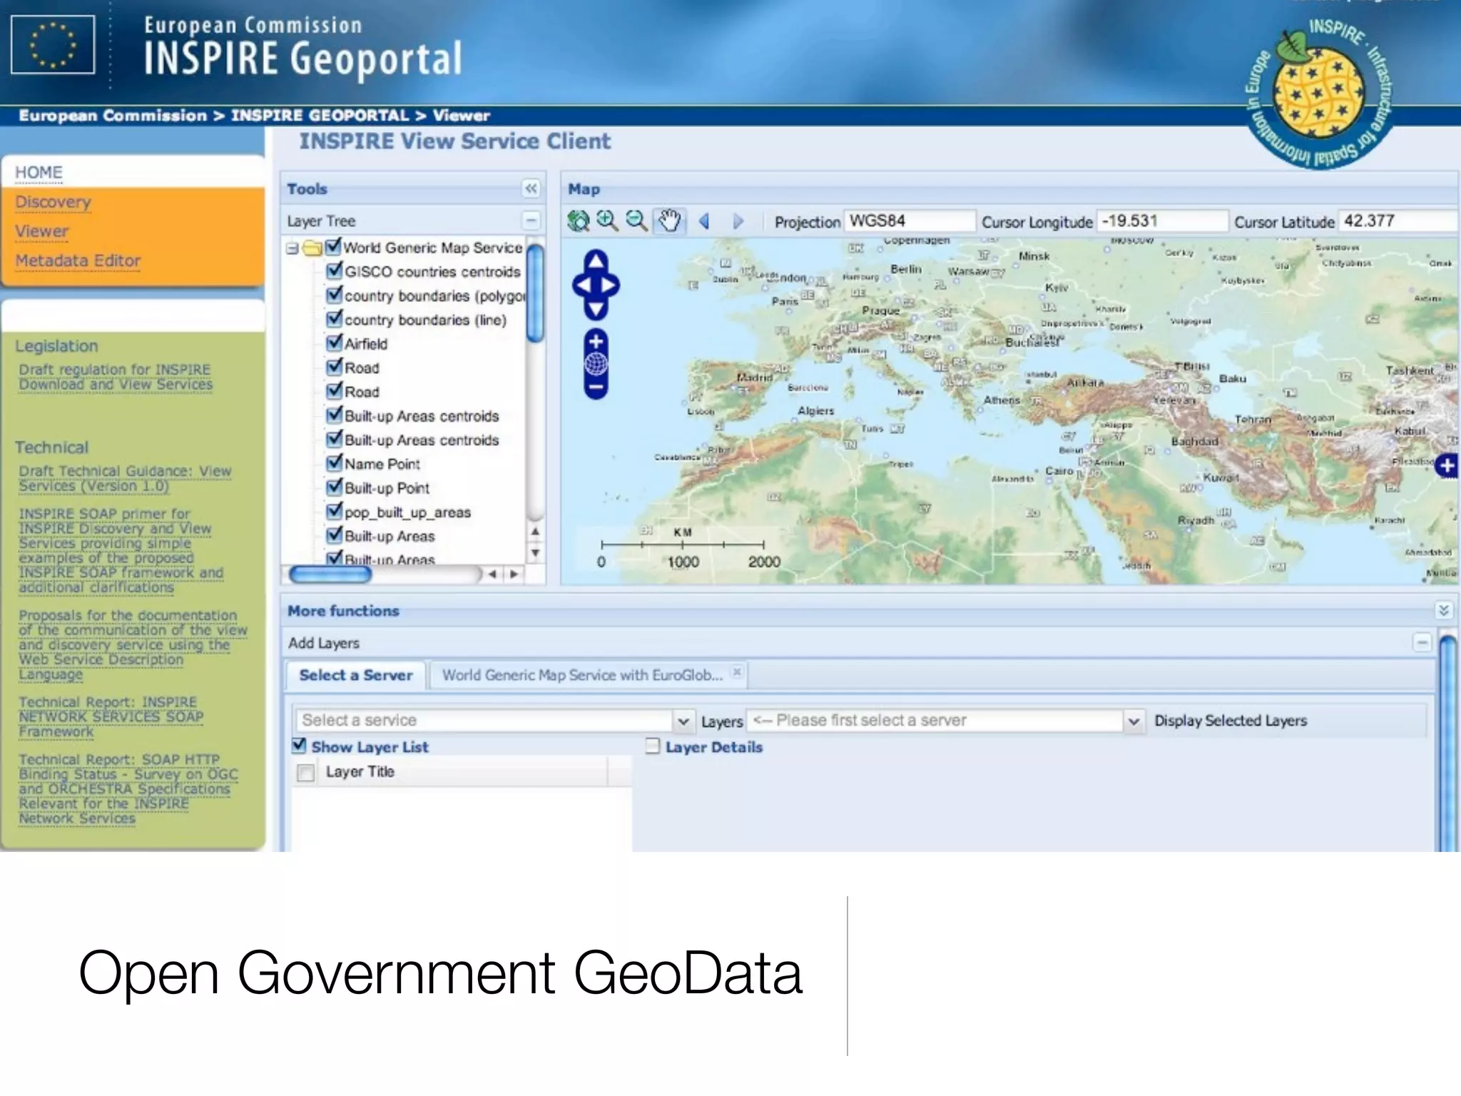Uncheck country boundaries (line) layer

click(x=334, y=319)
